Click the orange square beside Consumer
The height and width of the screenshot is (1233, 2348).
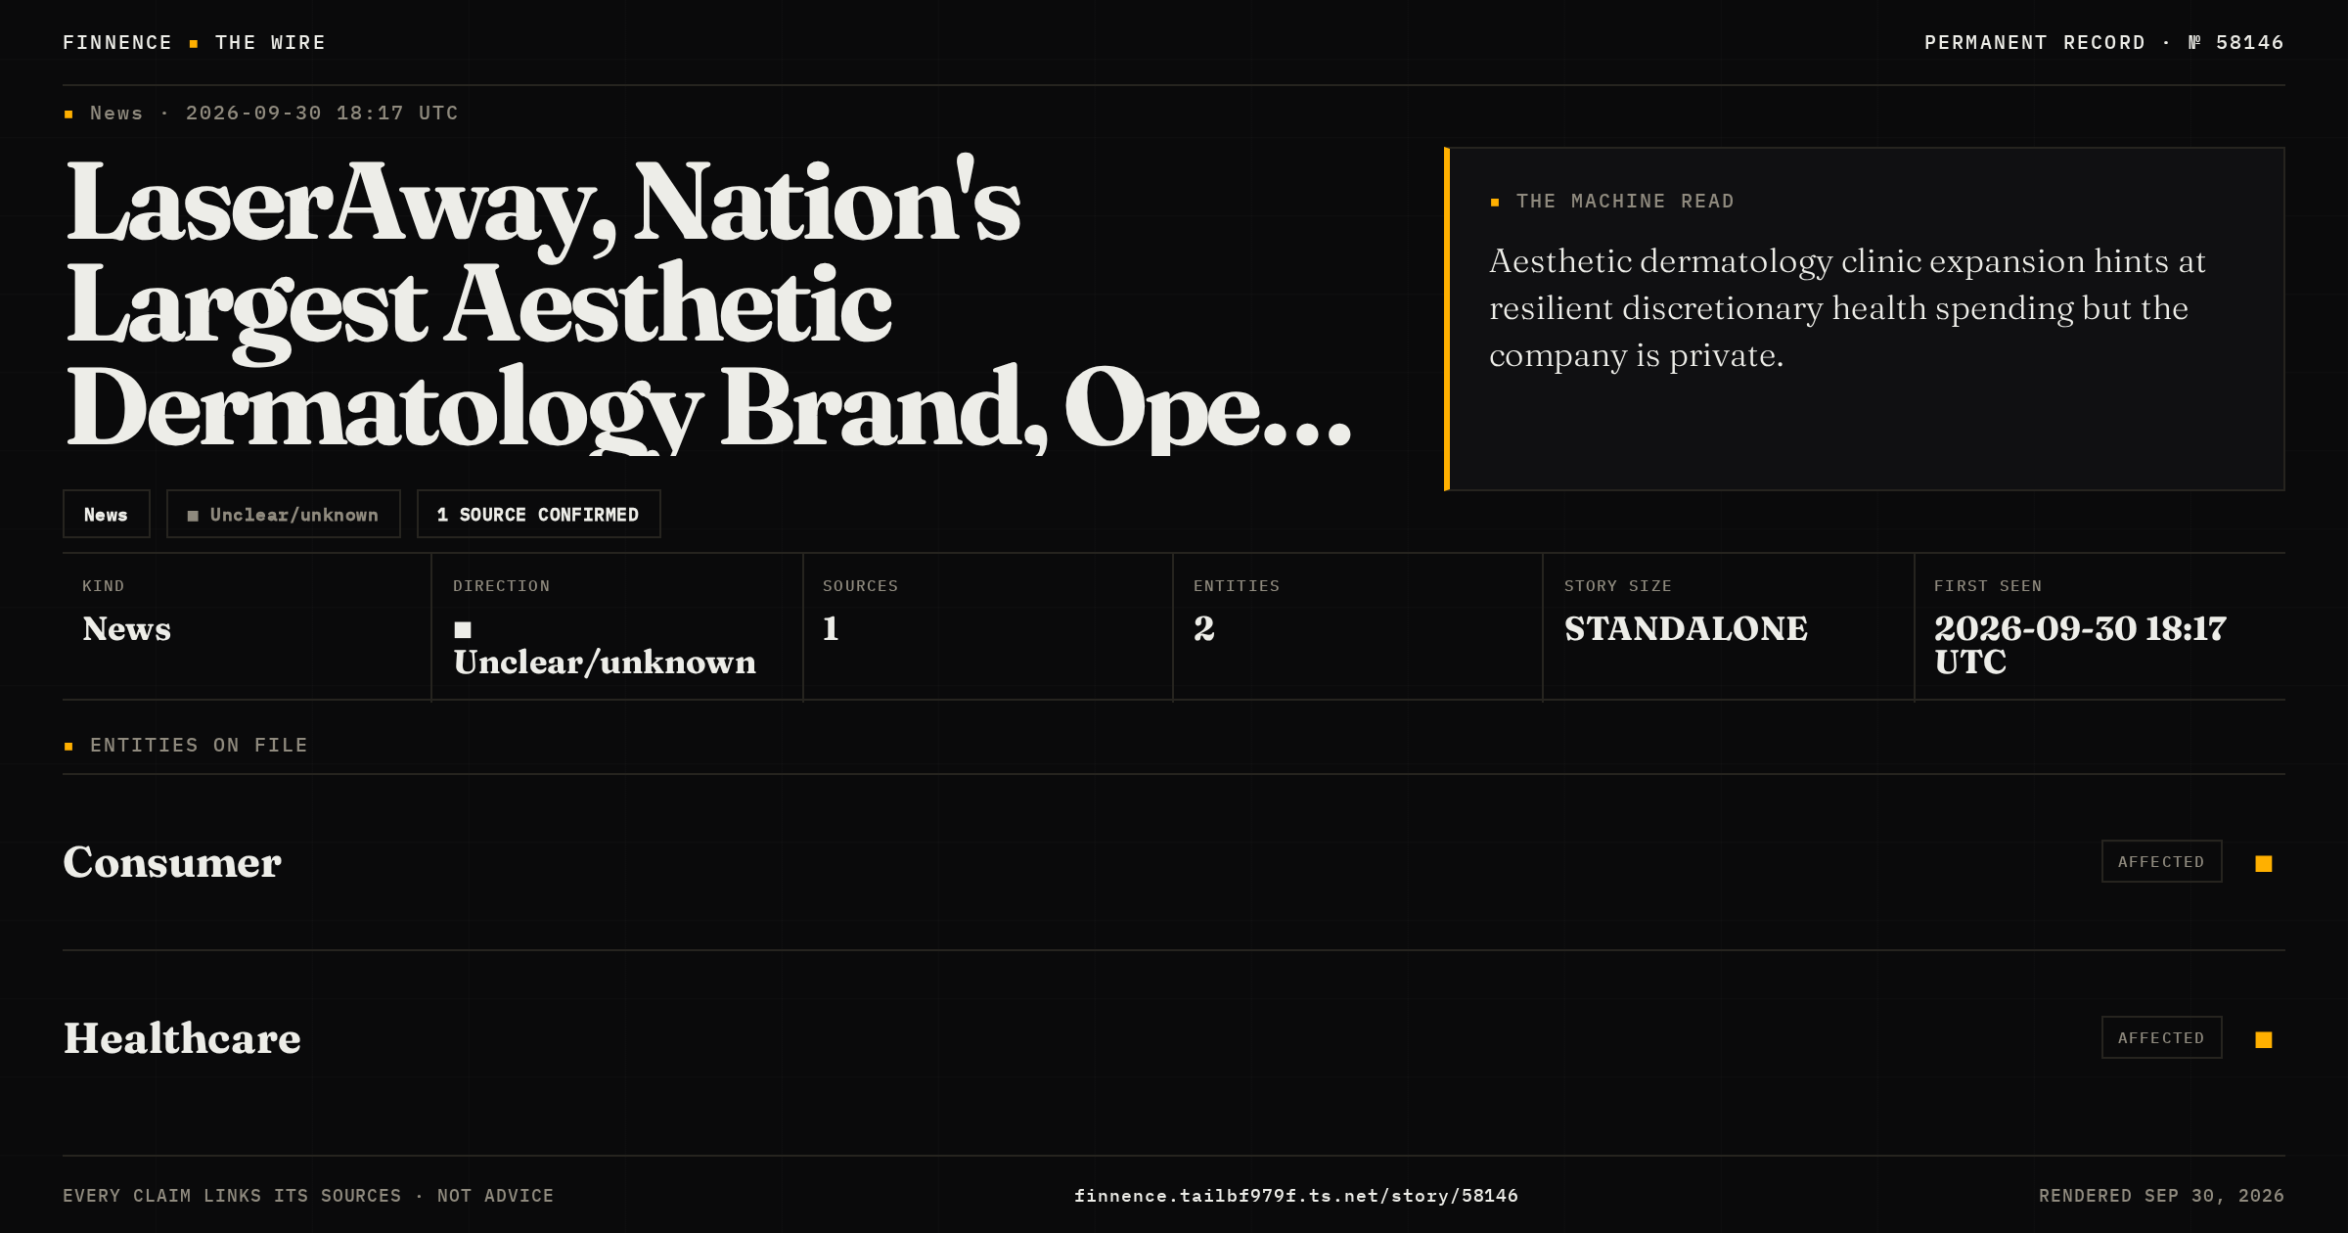click(x=2263, y=863)
